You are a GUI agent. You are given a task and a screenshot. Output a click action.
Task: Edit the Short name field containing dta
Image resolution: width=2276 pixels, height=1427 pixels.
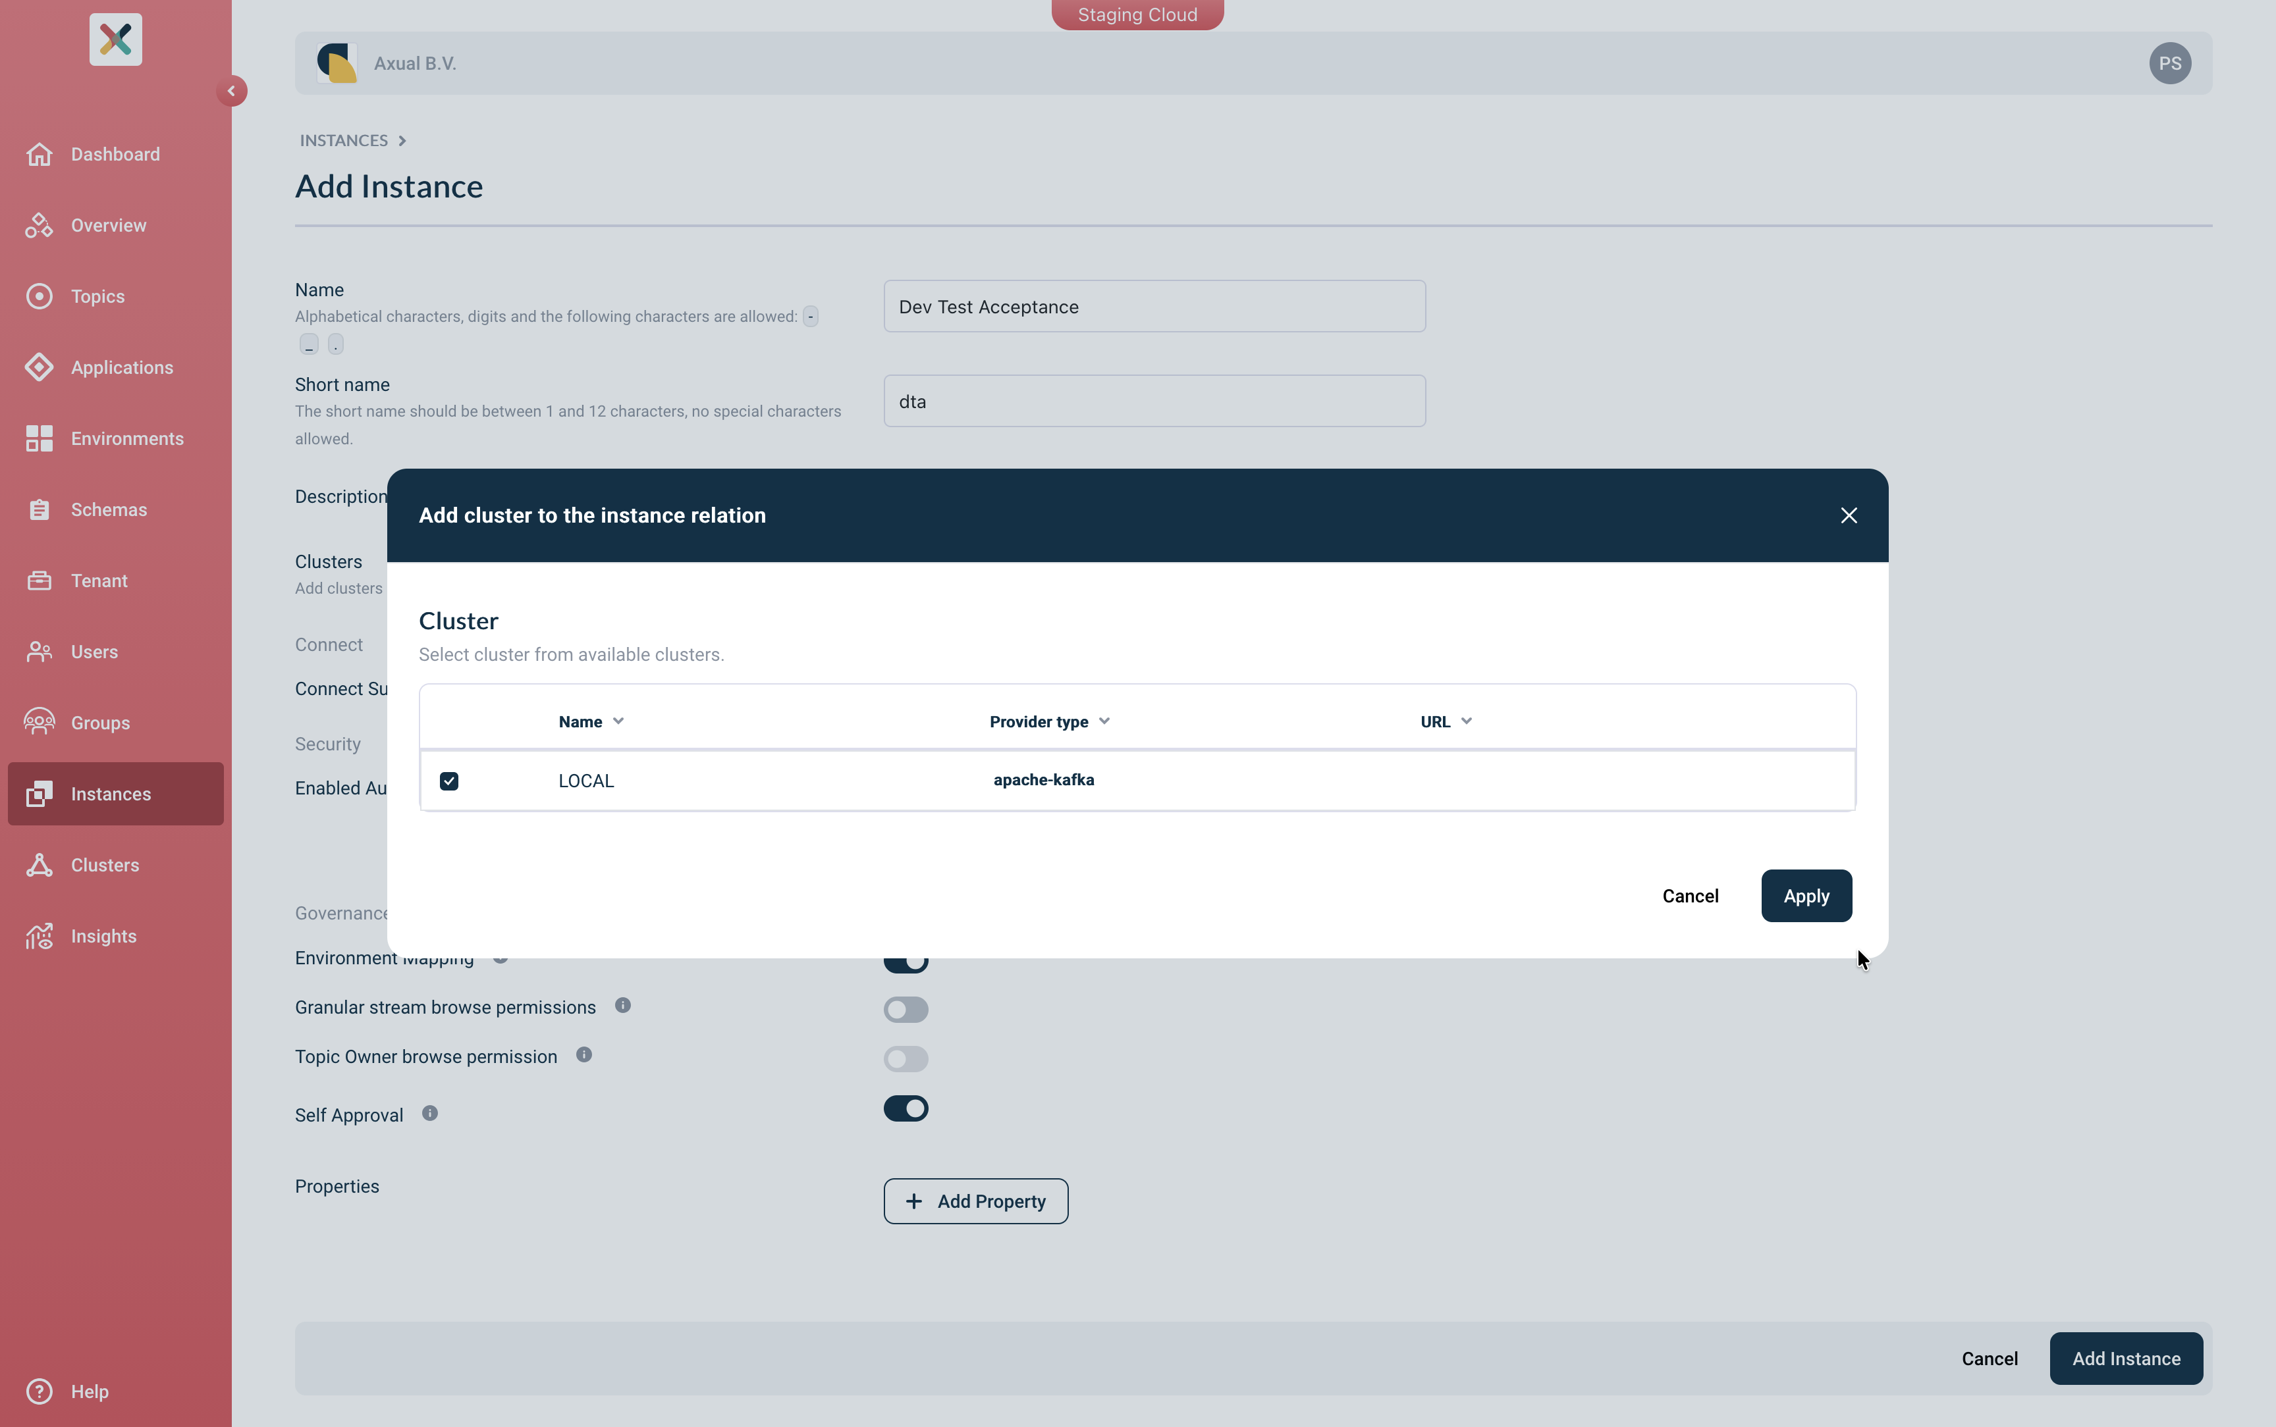coord(1152,400)
